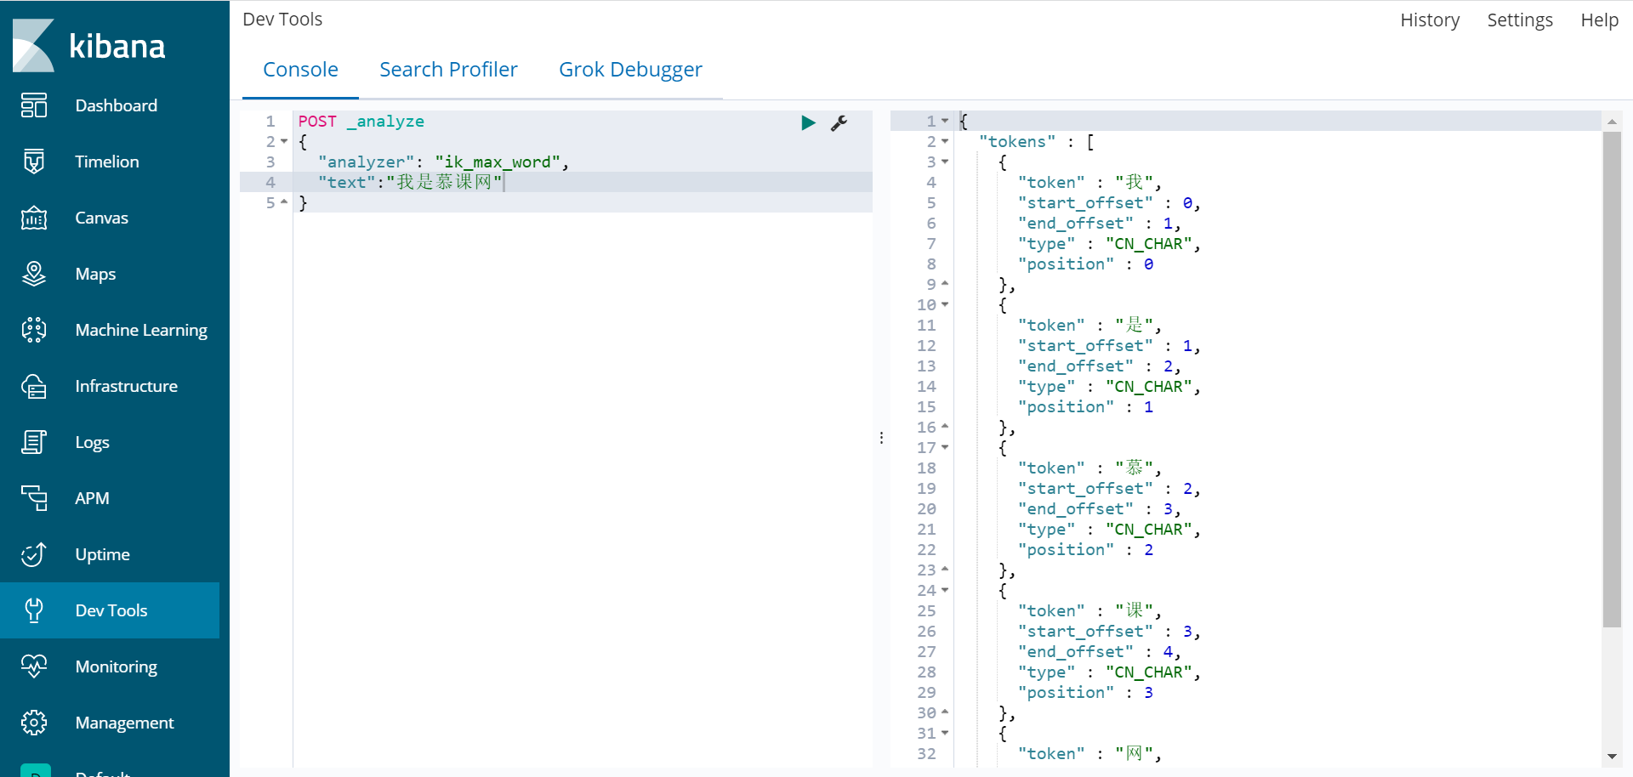Click "type" : "CN_CHAR" on line 7
The height and width of the screenshot is (777, 1633).
click(1109, 243)
